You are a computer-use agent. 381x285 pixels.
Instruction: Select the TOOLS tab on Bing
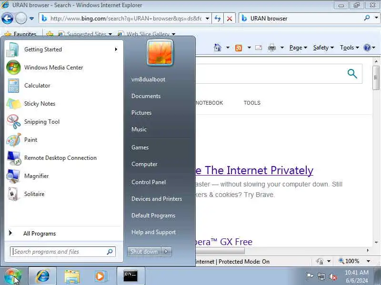pyautogui.click(x=252, y=103)
